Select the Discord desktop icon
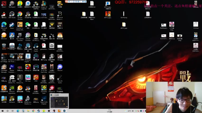 point(60,68)
